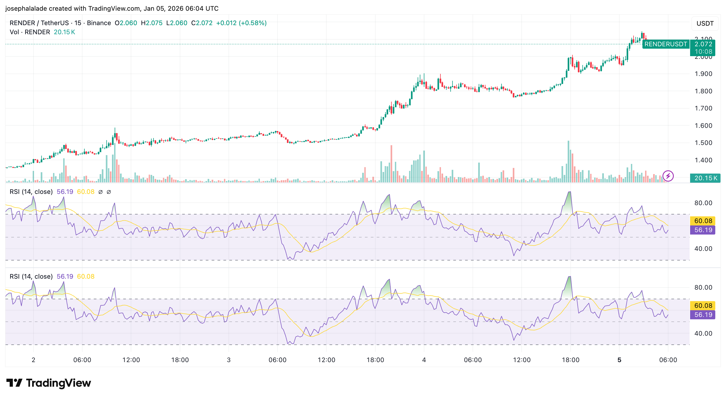Click the 2.072 current price label
The image size is (726, 399).
click(x=703, y=44)
